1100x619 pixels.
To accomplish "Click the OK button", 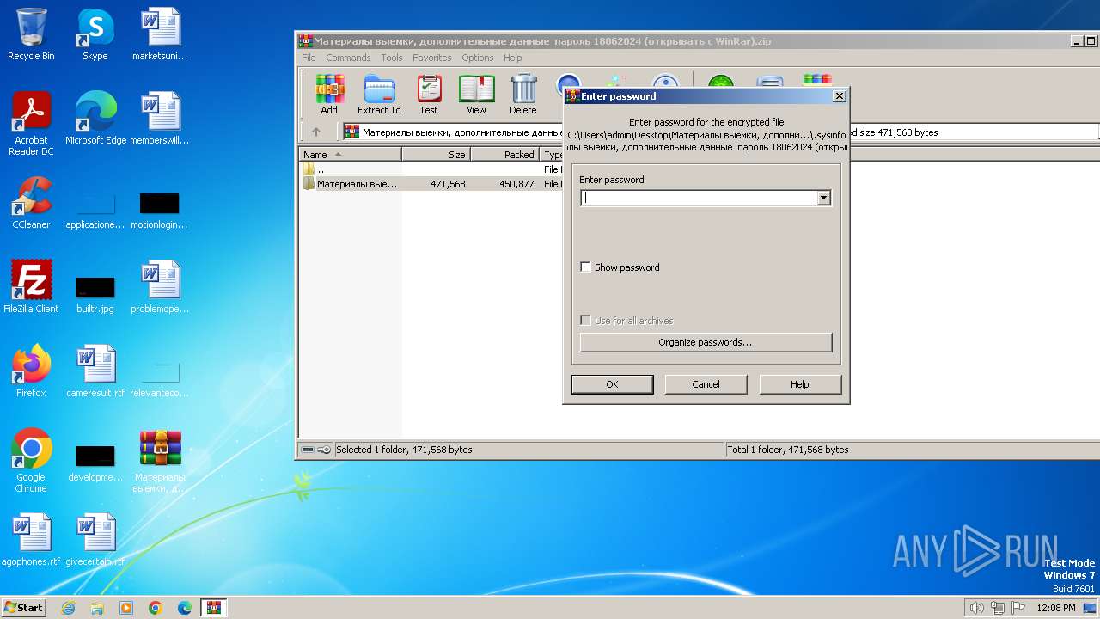I will [x=612, y=384].
